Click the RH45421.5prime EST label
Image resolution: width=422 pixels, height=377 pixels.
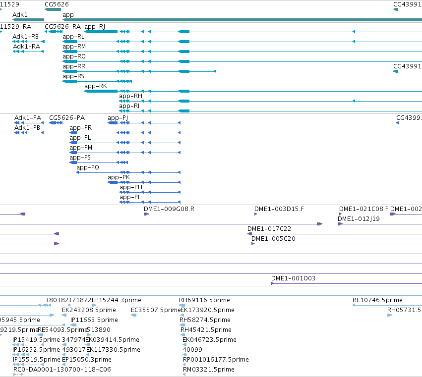pos(206,330)
